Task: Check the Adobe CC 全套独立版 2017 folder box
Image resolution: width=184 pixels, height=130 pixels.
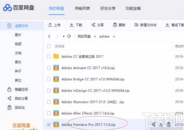Action: [x=49, y=56]
